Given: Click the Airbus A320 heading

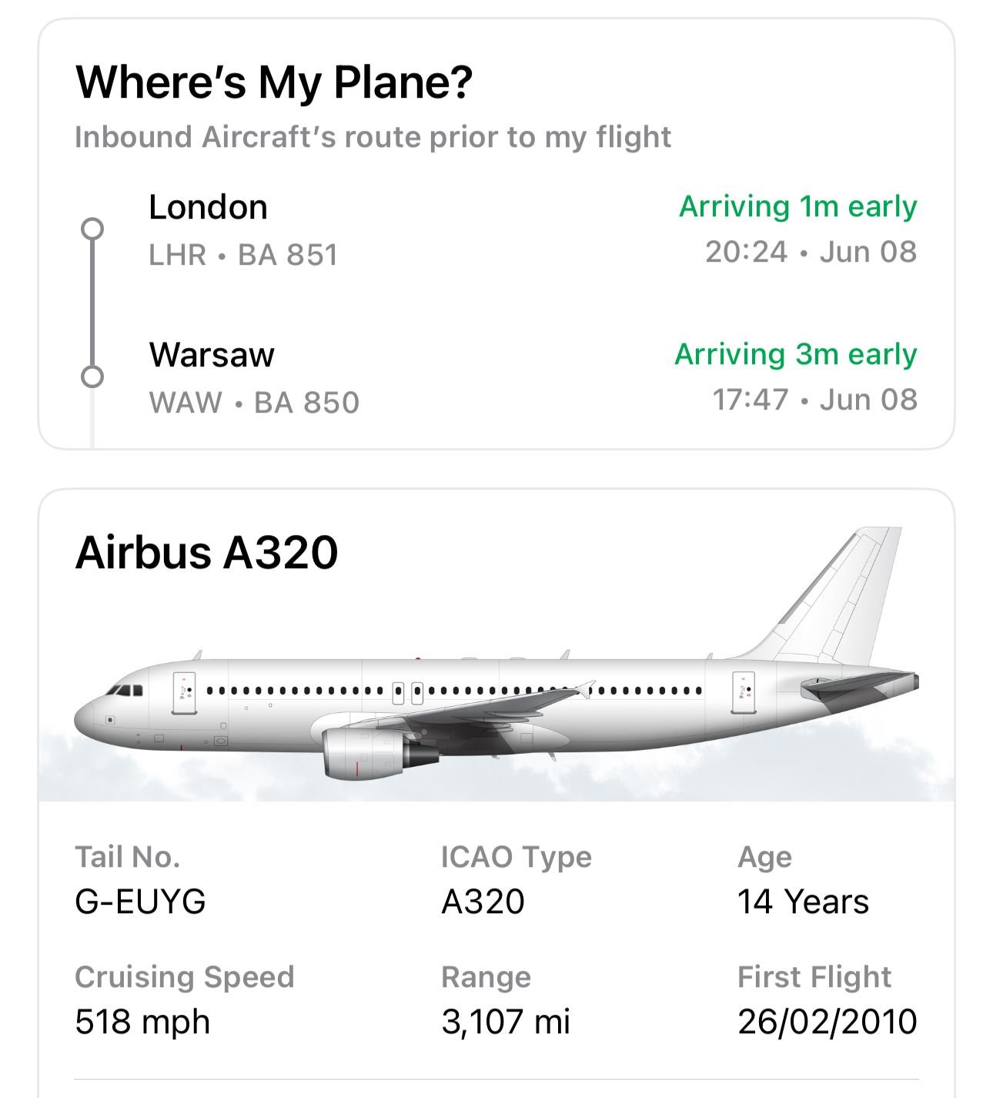Looking at the screenshot, I should pos(206,553).
